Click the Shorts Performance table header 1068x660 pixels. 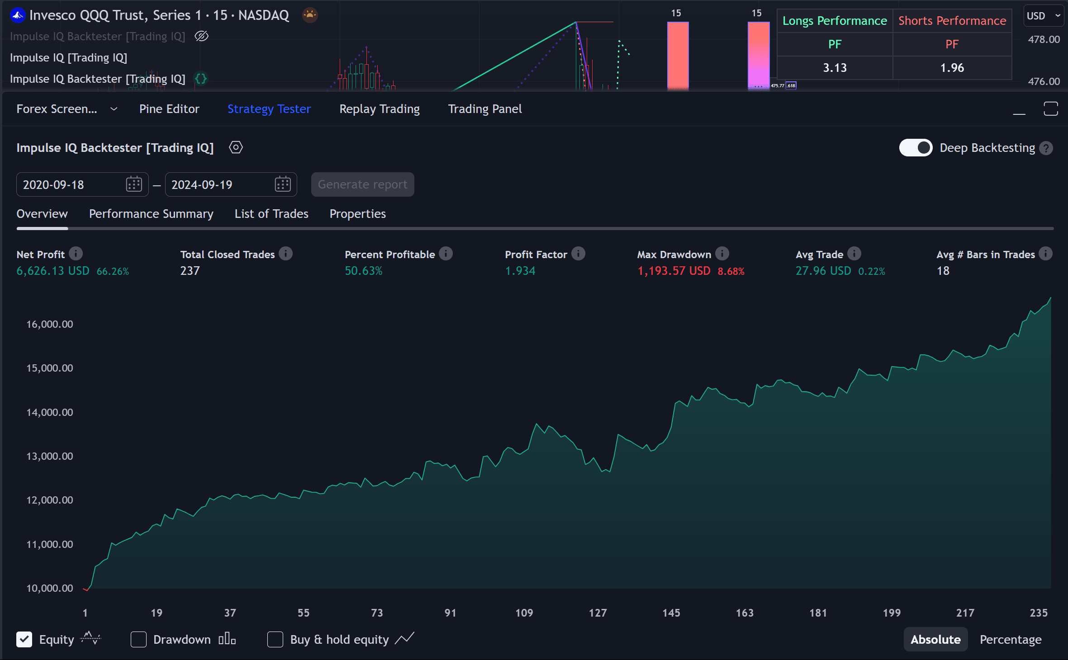pos(952,21)
